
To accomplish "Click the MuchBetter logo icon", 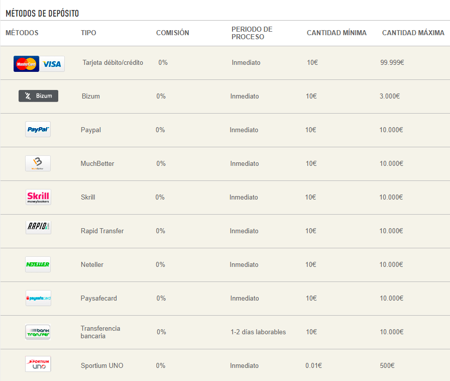I will point(38,163).
